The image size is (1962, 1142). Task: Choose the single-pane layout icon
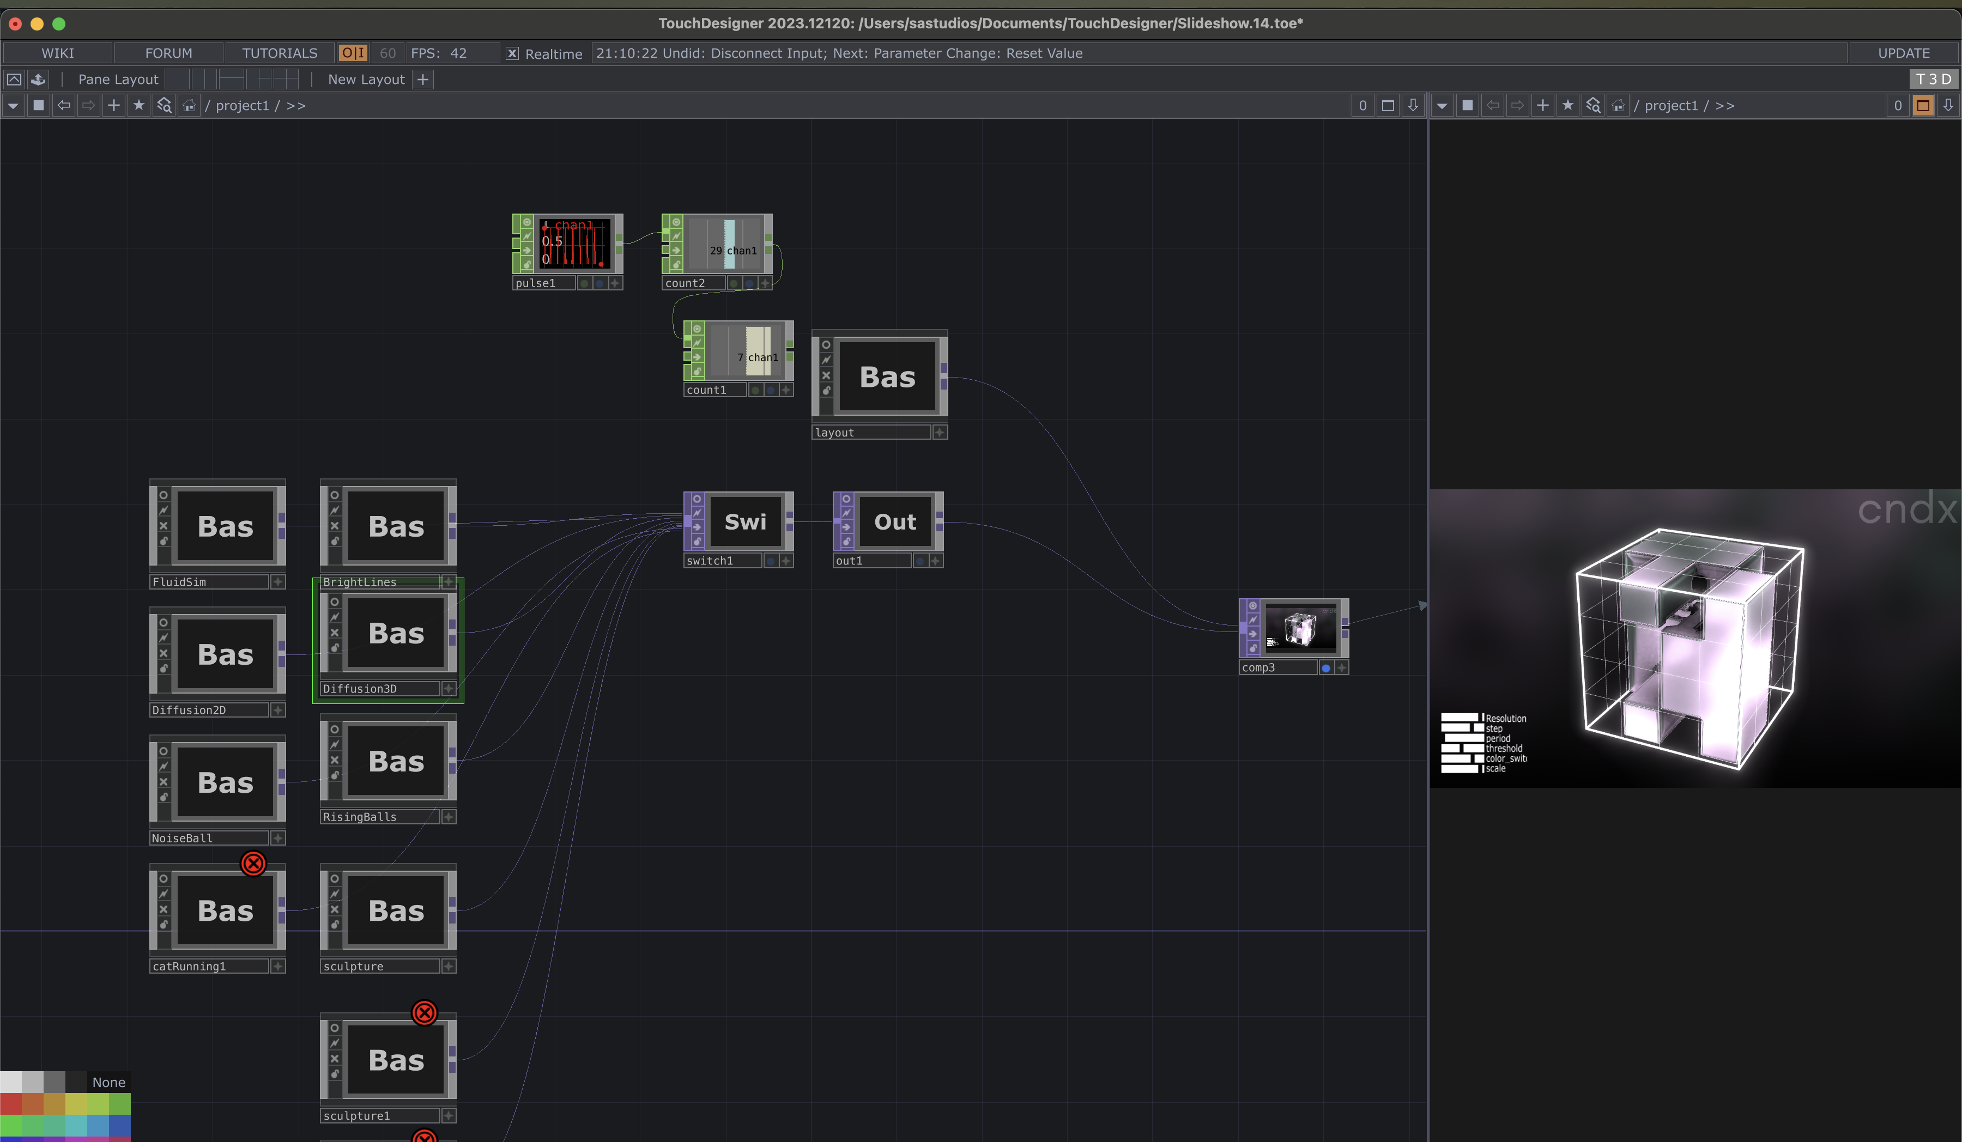point(178,80)
